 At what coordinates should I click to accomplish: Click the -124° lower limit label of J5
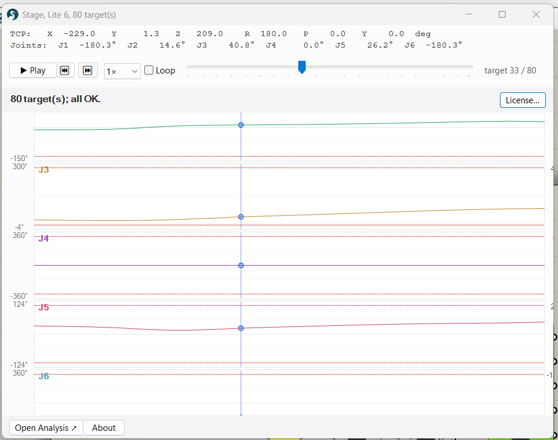(x=19, y=365)
